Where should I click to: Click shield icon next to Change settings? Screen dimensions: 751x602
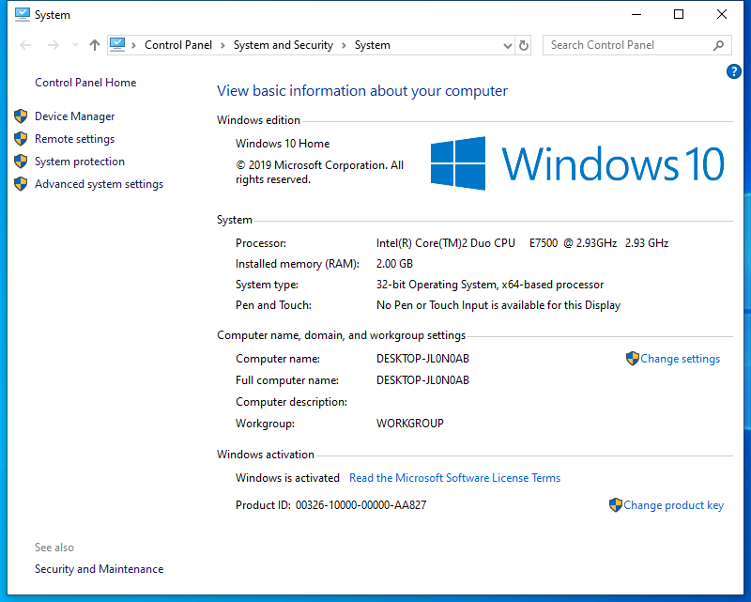point(633,358)
